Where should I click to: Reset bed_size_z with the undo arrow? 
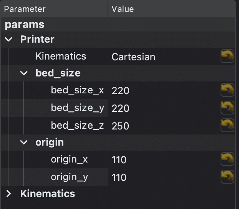point(227,125)
